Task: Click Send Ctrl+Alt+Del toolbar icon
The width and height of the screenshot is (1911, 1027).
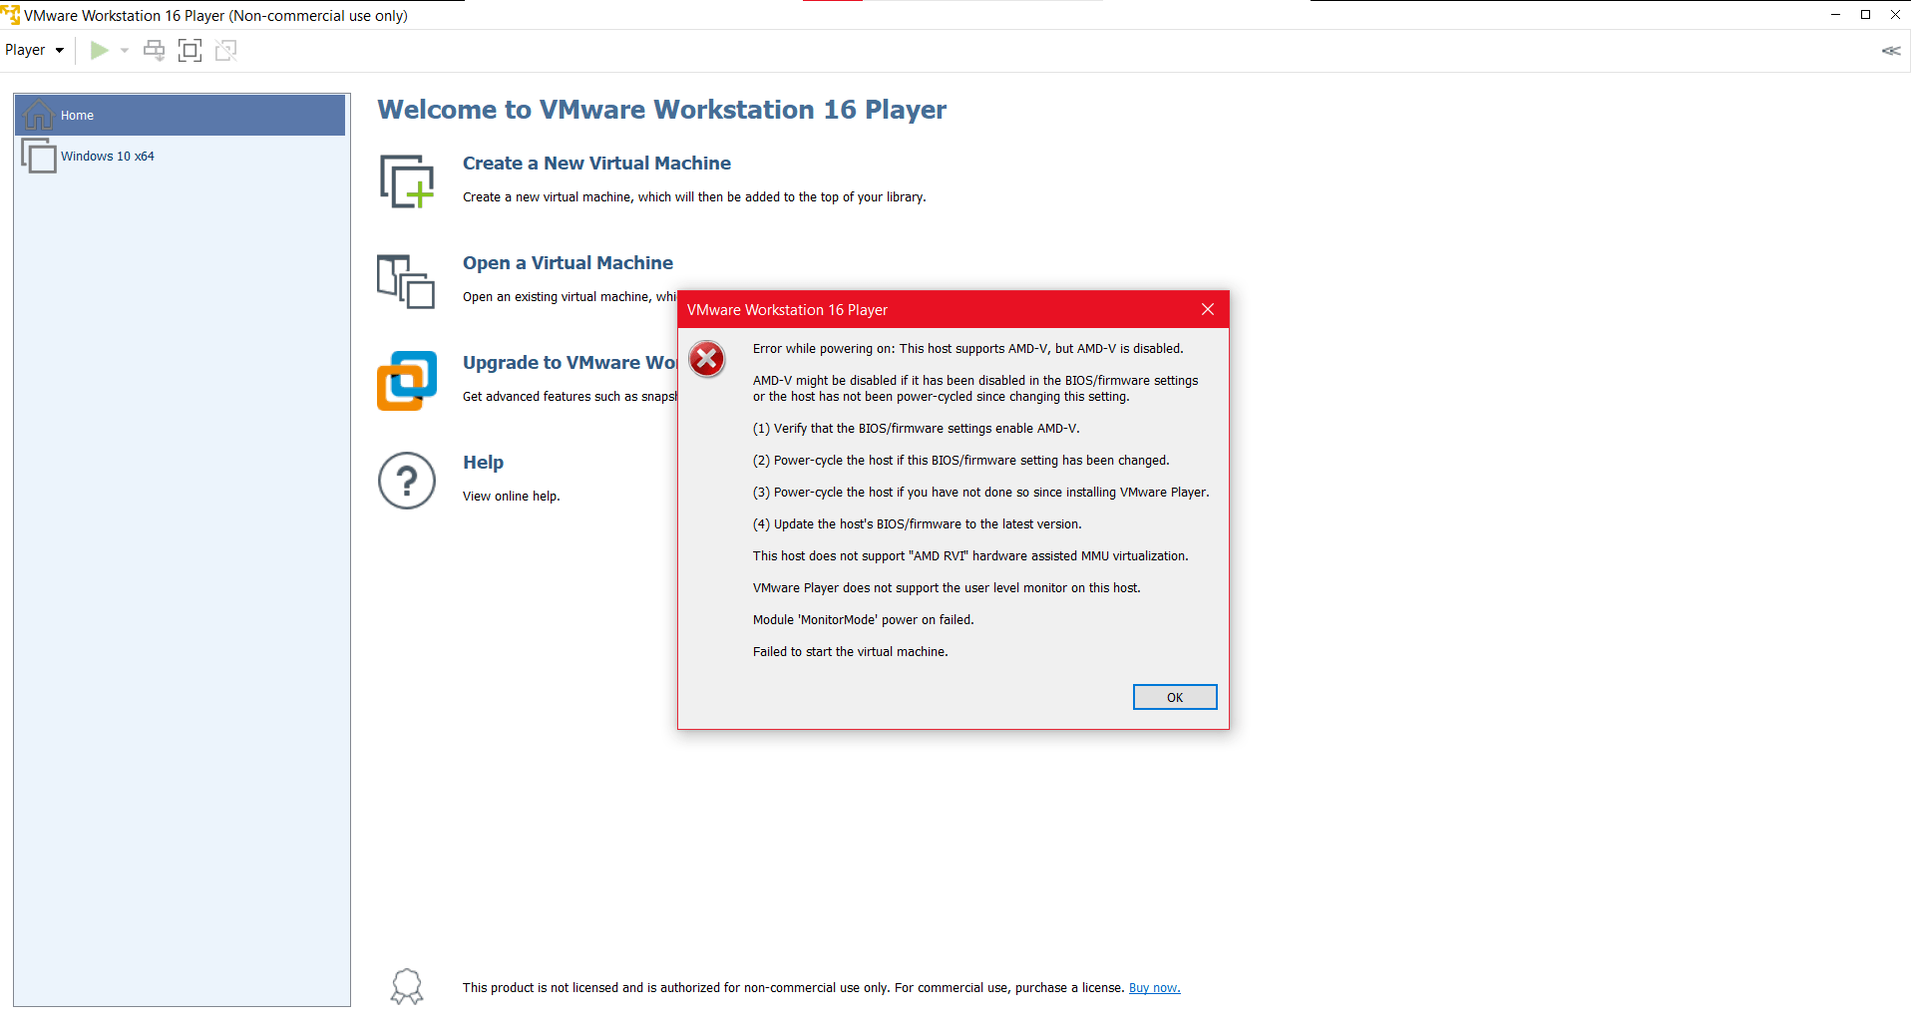Action: [154, 50]
